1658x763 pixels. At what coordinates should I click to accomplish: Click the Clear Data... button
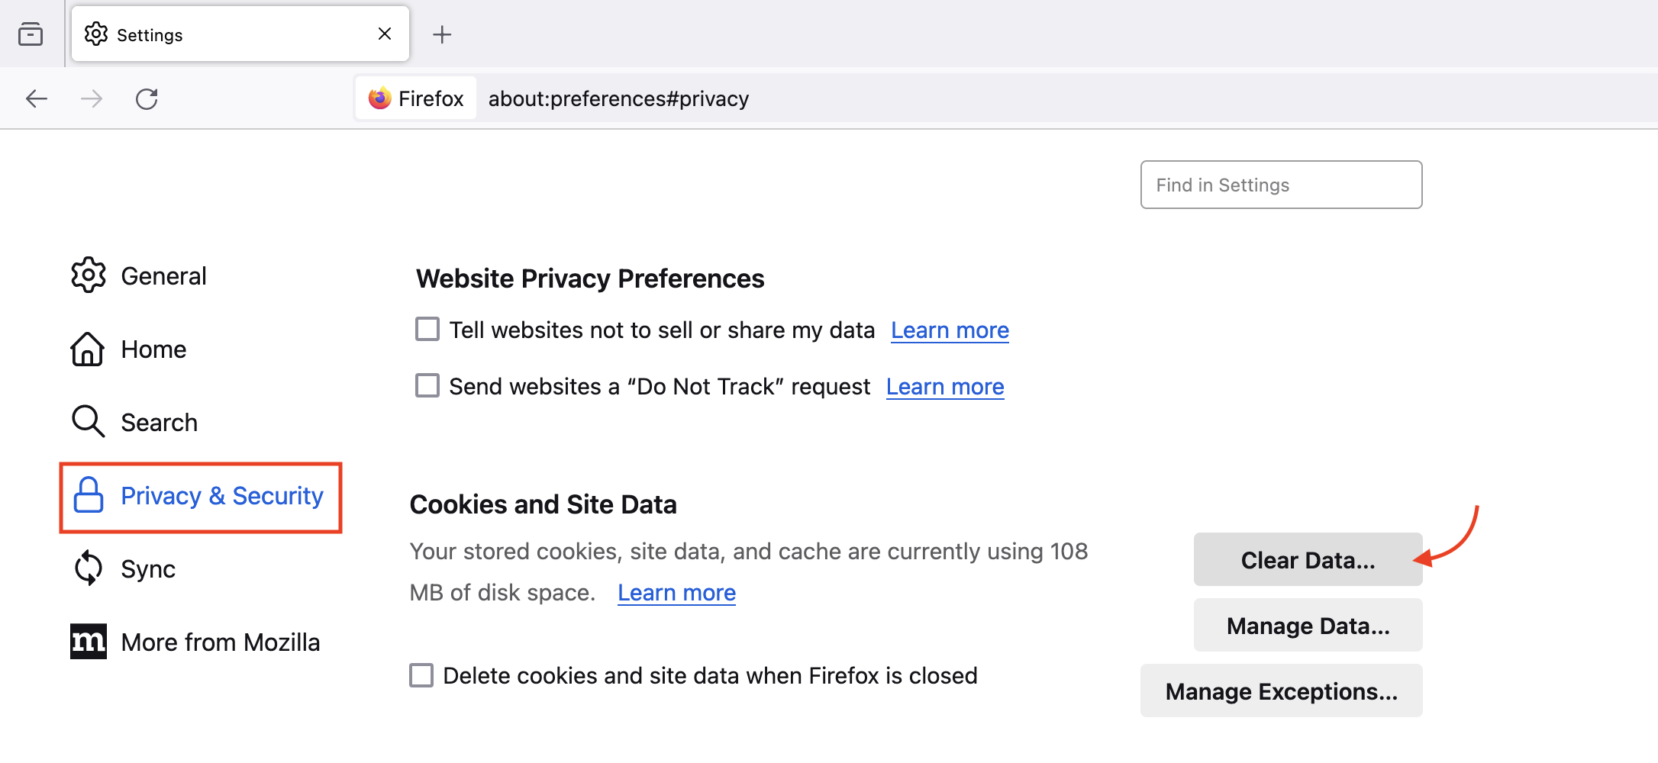1308,559
